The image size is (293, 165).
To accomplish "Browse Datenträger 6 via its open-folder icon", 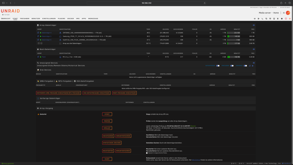I will click(x=38, y=40).
